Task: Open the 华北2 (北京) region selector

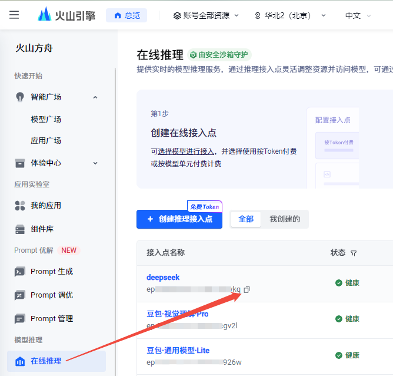Action: coord(290,15)
